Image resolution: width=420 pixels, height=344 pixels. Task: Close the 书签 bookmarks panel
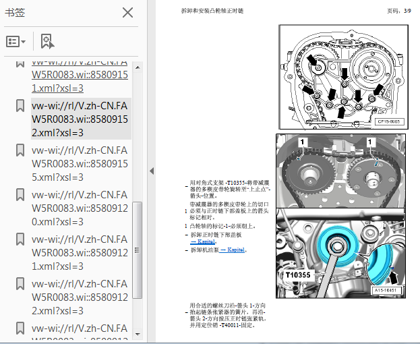128,12
